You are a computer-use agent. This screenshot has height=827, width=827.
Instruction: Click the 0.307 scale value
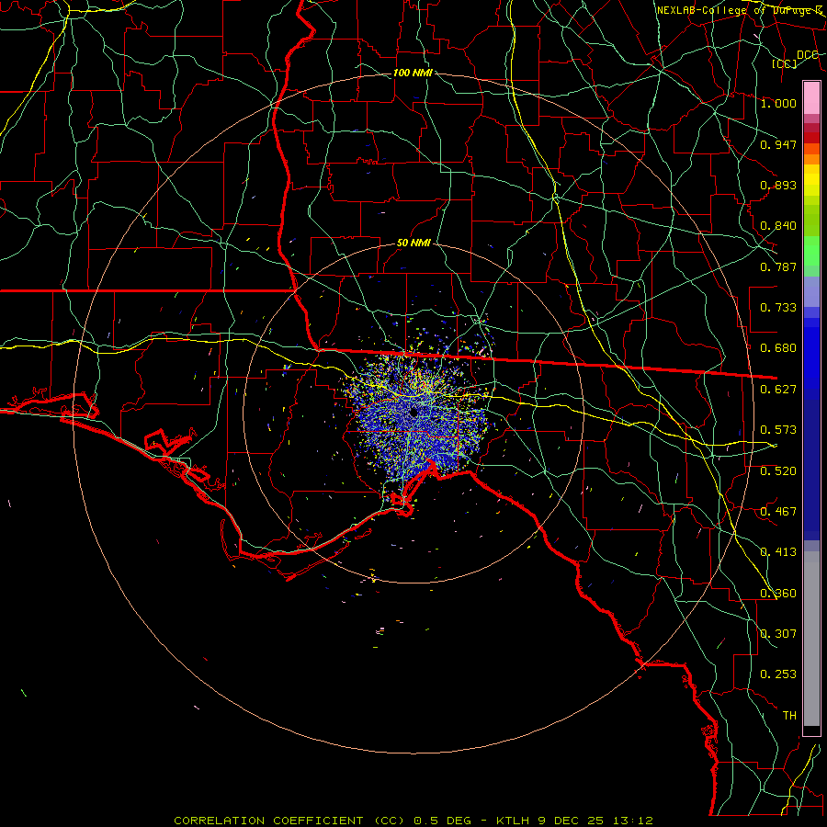(778, 634)
